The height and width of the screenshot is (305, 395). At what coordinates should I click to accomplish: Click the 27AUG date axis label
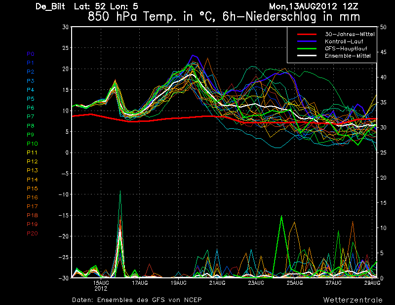point(334,283)
